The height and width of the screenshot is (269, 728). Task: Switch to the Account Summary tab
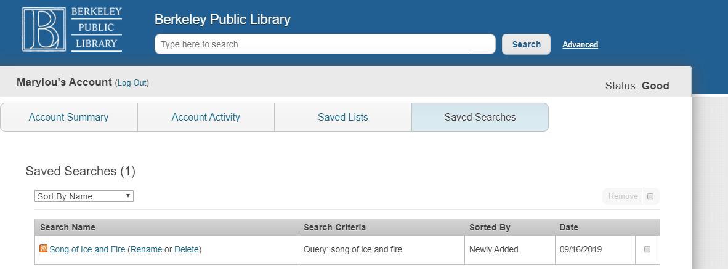pos(69,118)
